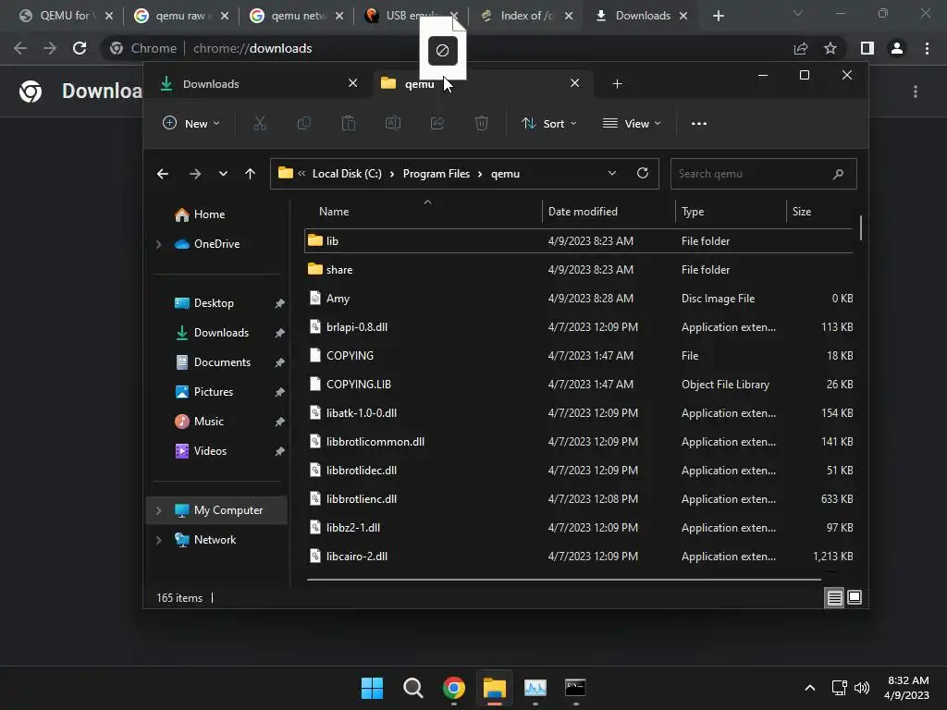Select the qemu Explorer tab
The image size is (947, 710).
coord(482,84)
